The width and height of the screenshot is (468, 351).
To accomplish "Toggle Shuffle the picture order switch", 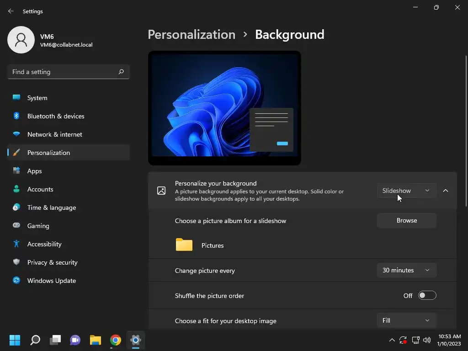I will pyautogui.click(x=427, y=296).
